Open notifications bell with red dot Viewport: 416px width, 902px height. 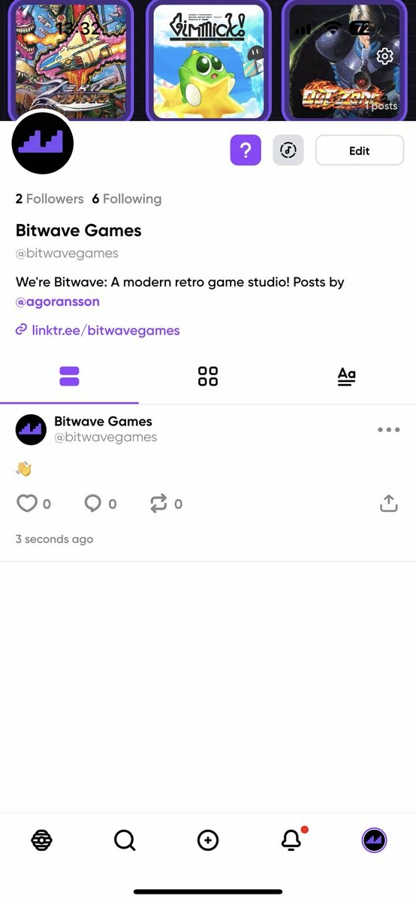pos(291,840)
